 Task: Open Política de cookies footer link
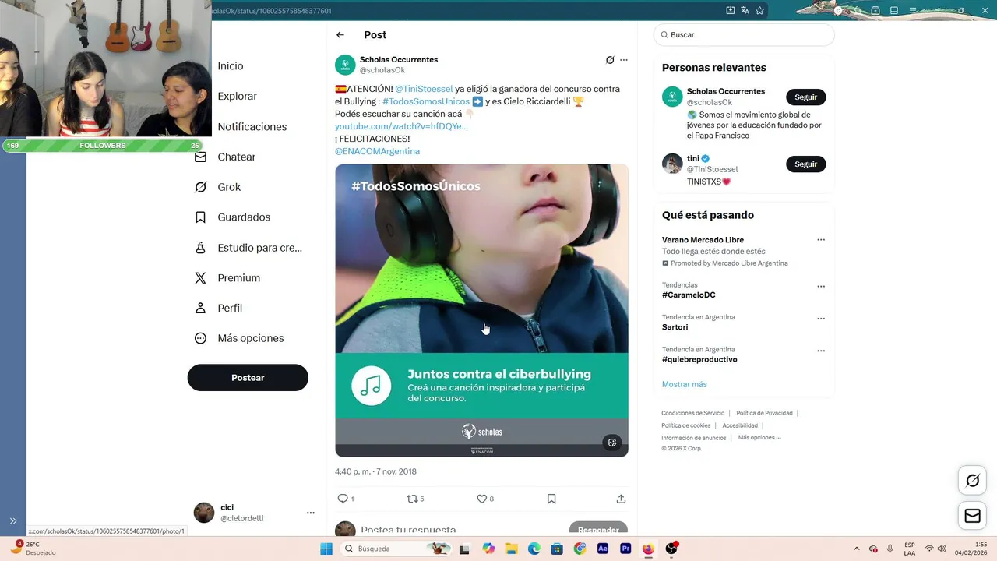[686, 425]
